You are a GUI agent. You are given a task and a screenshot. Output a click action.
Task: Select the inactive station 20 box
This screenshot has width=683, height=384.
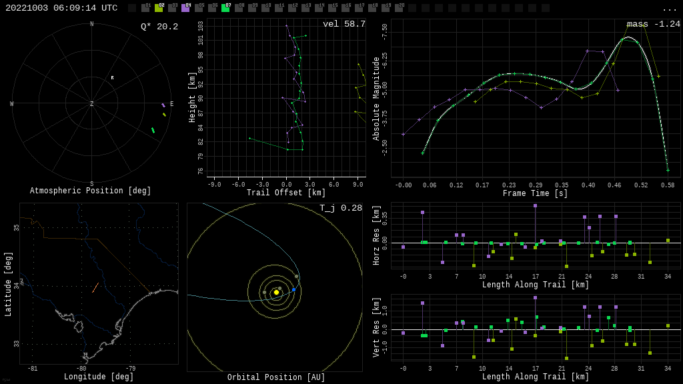coord(399,8)
